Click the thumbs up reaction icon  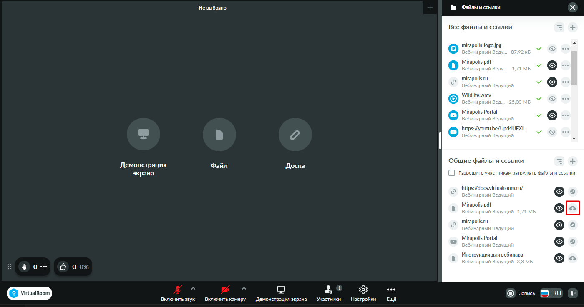63,267
